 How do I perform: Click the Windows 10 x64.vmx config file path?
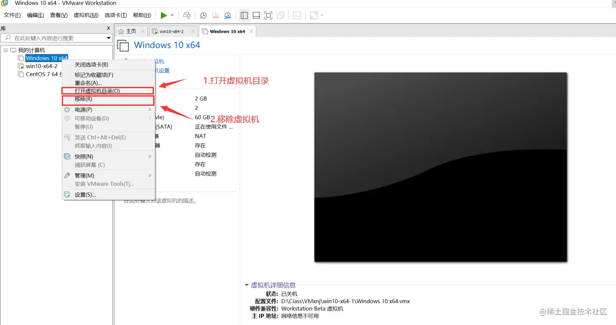click(x=346, y=301)
